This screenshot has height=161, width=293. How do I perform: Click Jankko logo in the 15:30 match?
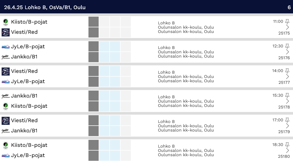pyautogui.click(x=6, y=96)
